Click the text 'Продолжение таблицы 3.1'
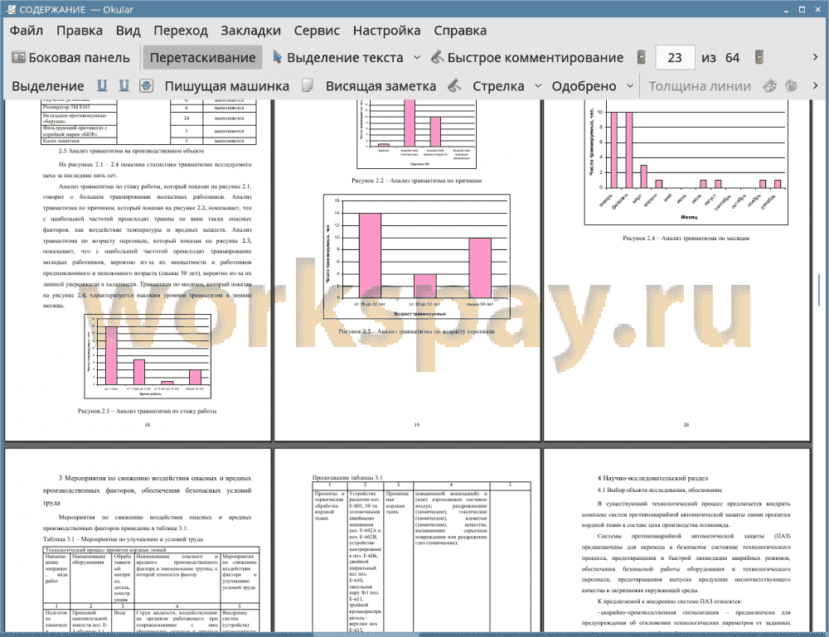The height and width of the screenshot is (637, 829). pyautogui.click(x=347, y=477)
